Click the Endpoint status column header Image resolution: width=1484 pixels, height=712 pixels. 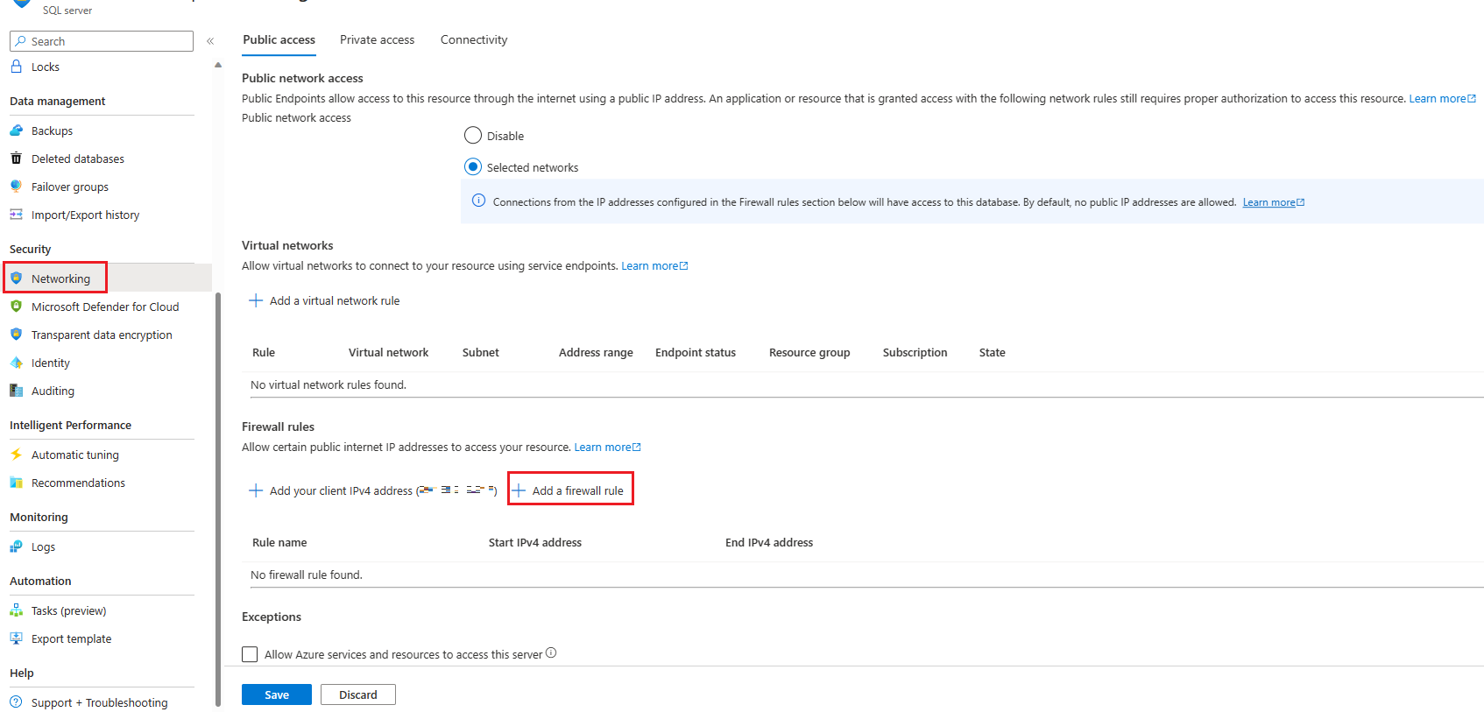[x=696, y=353]
